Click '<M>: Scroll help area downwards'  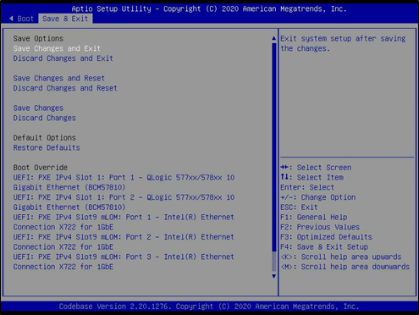(x=345, y=267)
